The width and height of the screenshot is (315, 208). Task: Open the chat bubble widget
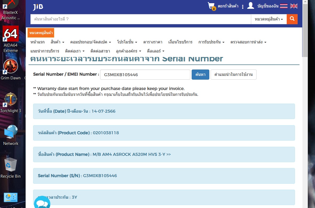pyautogui.click(x=42, y=203)
